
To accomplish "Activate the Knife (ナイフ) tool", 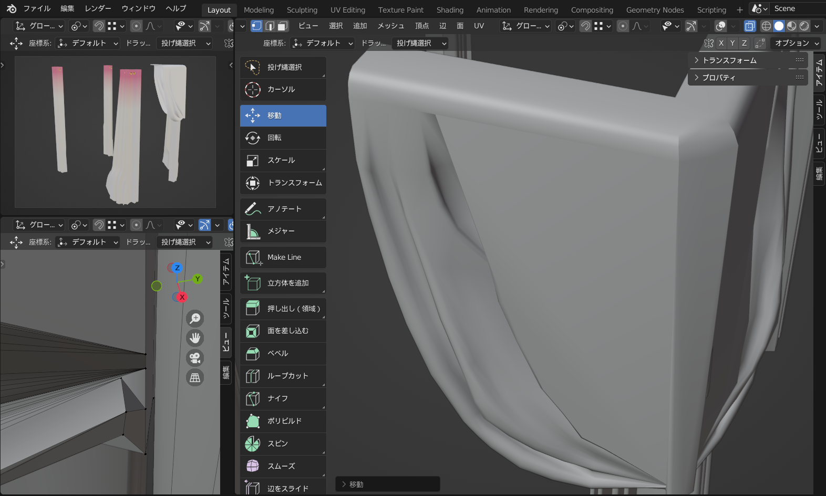I will 283,398.
